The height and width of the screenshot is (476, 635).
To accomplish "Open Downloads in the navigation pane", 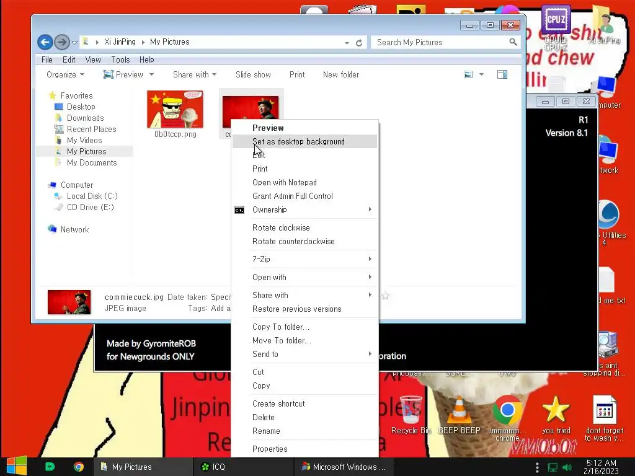I will 85,118.
